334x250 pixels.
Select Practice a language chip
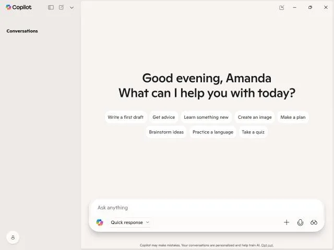pos(213,132)
